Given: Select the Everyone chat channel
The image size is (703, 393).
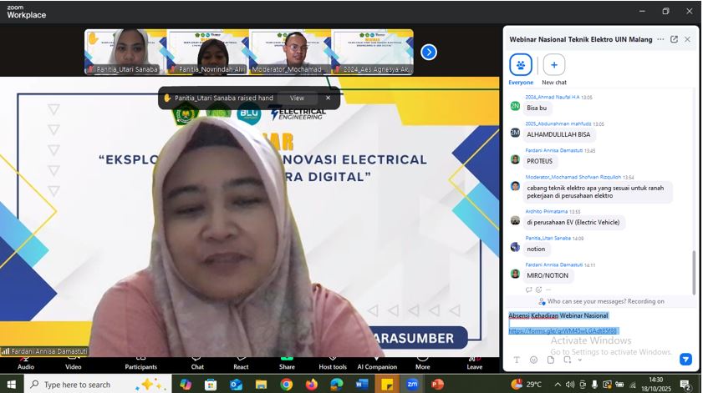Looking at the screenshot, I should coord(521,66).
